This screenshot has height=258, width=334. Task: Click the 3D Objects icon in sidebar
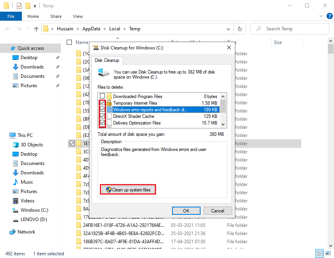[x=16, y=145]
